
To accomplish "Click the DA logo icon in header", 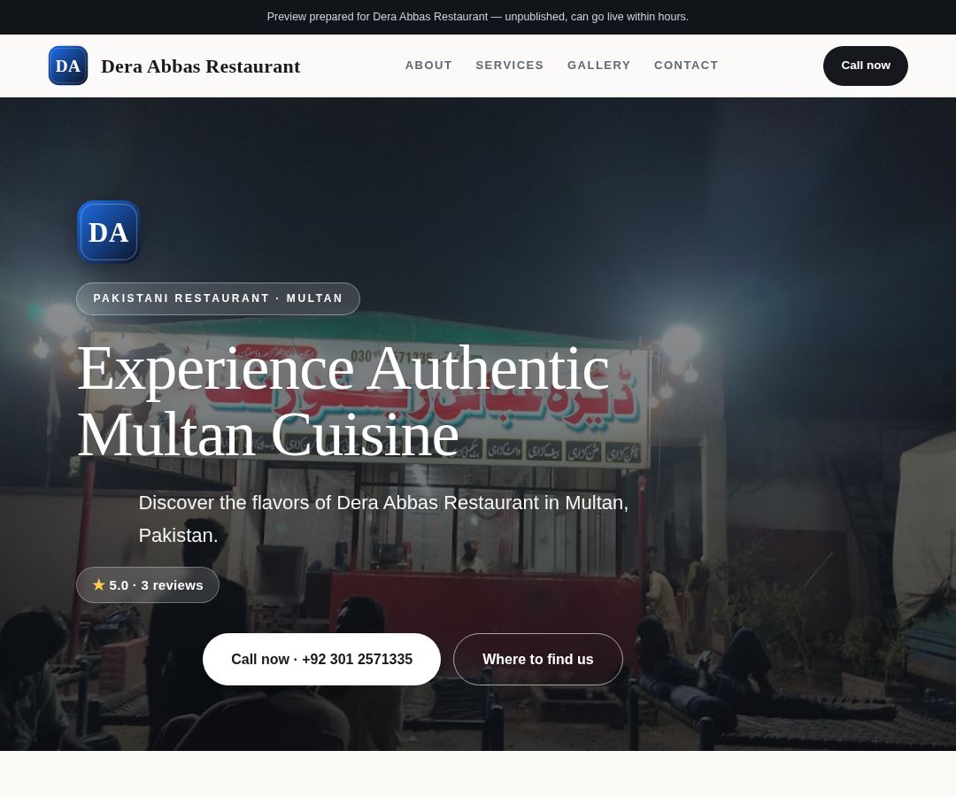I will click(67, 66).
